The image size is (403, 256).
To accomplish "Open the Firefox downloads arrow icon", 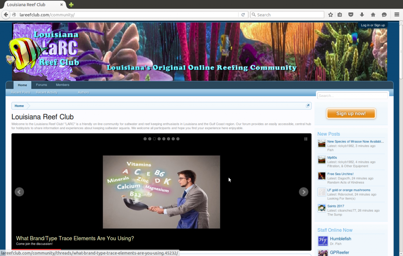I will coord(362,15).
